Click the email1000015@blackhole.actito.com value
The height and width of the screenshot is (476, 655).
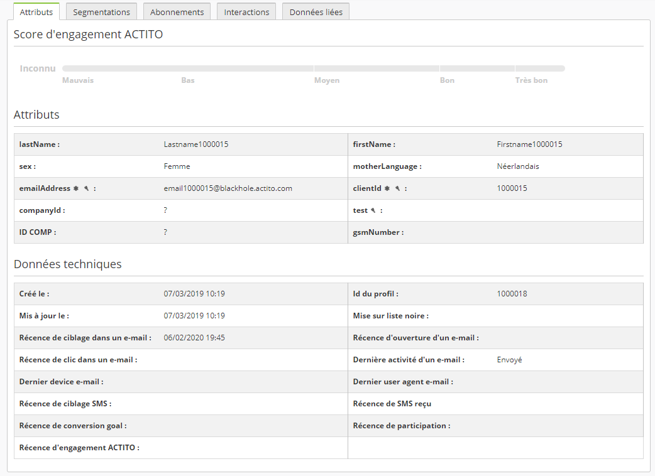click(228, 188)
